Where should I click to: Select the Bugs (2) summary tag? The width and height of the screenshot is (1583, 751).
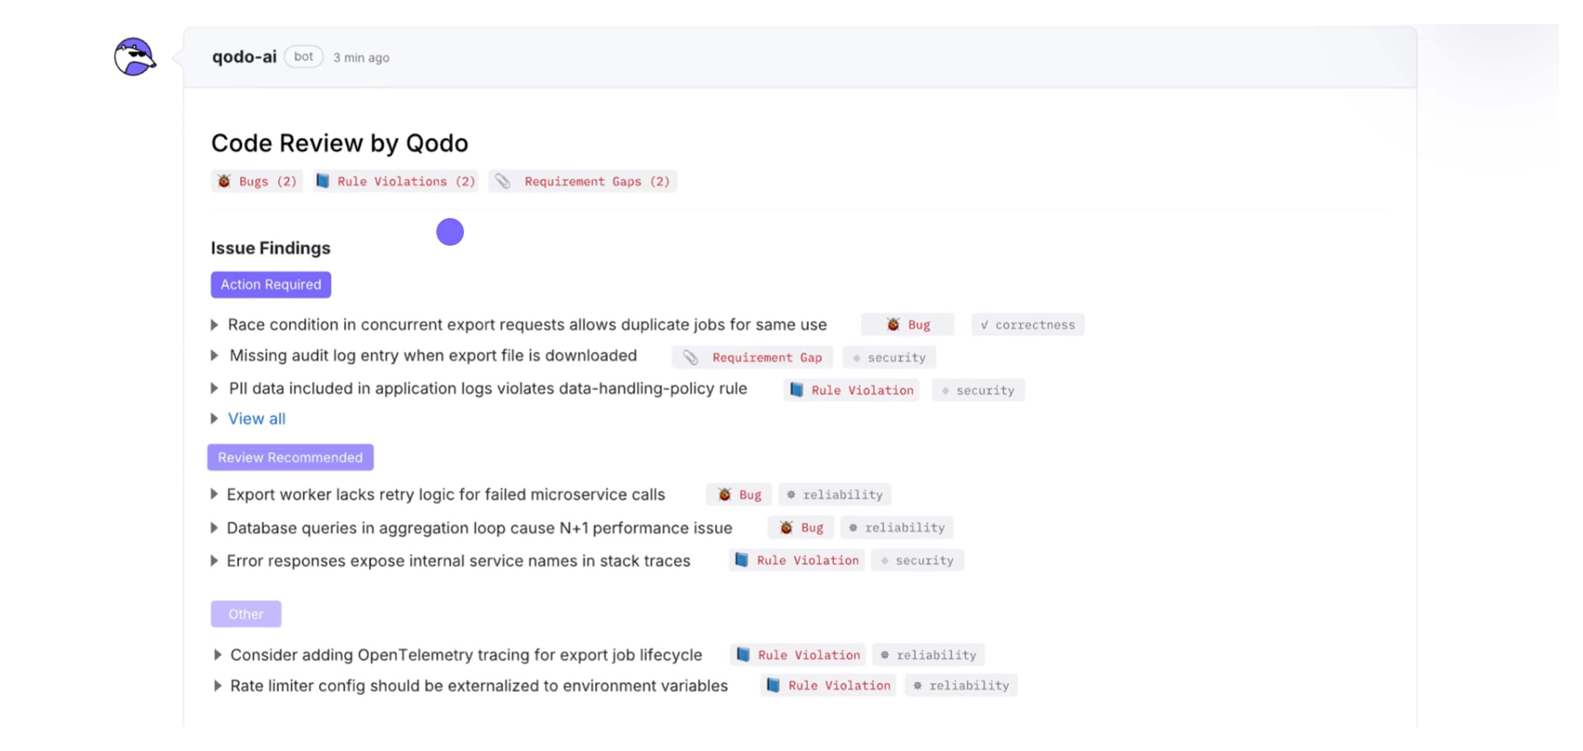point(257,181)
